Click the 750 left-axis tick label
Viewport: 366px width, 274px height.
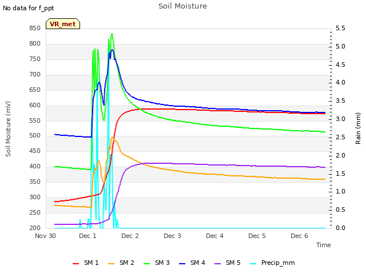[35, 59]
